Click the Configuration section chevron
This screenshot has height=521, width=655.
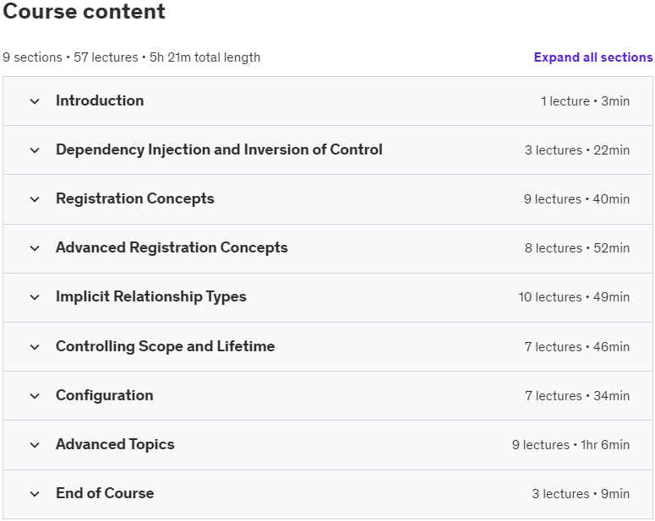click(35, 396)
